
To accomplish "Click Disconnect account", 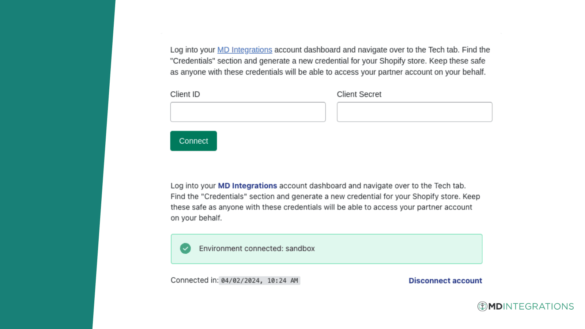I will point(445,280).
